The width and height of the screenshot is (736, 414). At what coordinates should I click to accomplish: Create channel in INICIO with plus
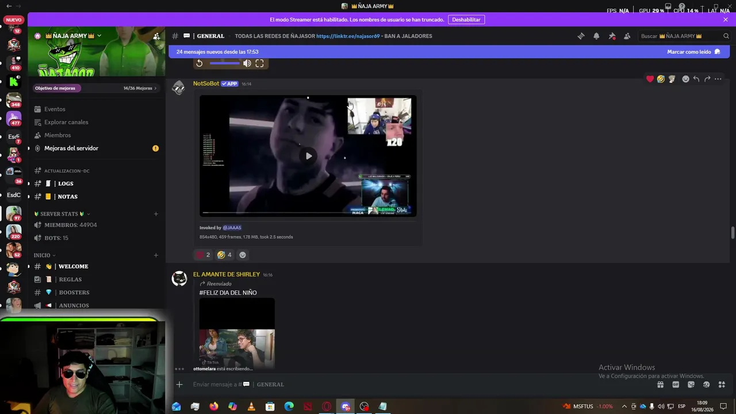tap(156, 255)
